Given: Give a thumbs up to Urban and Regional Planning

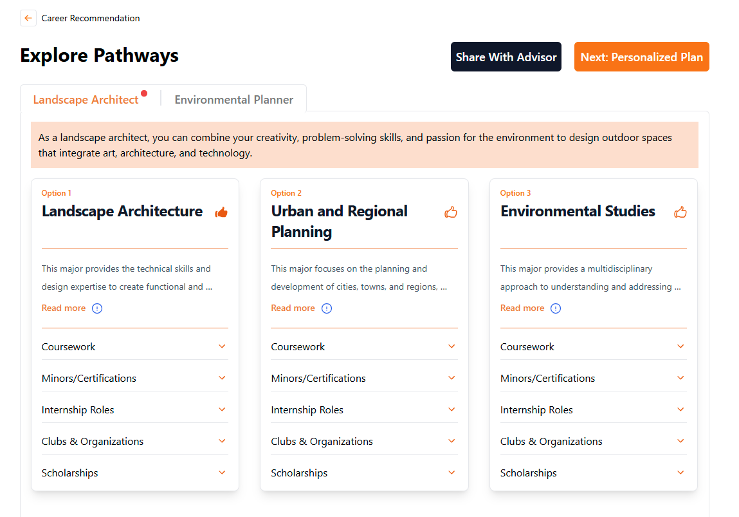Looking at the screenshot, I should [450, 211].
